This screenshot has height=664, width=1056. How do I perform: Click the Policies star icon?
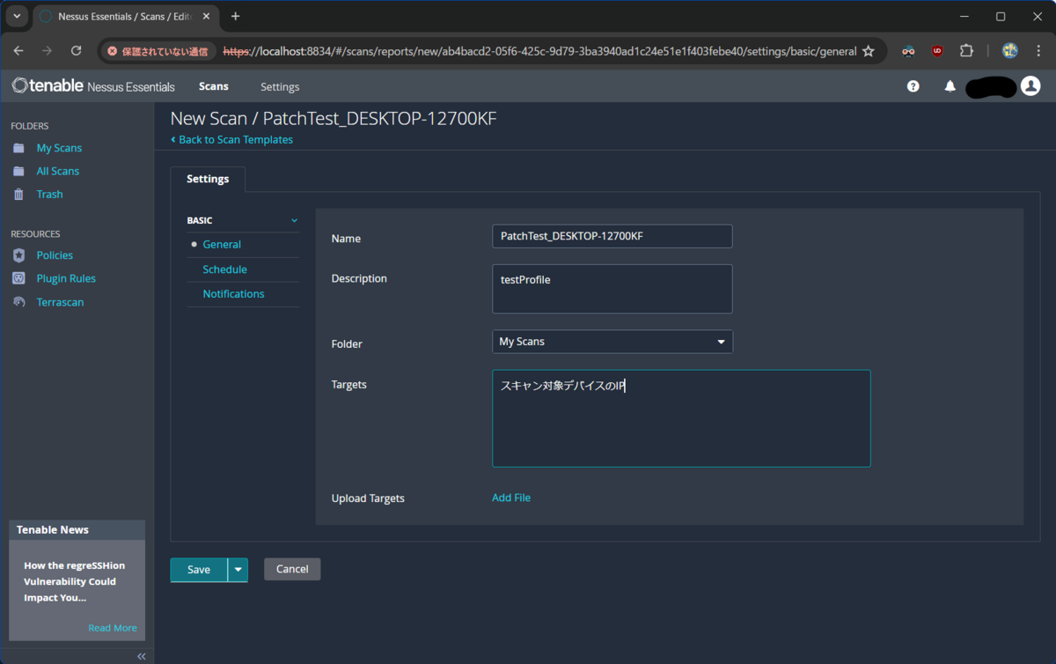(18, 255)
